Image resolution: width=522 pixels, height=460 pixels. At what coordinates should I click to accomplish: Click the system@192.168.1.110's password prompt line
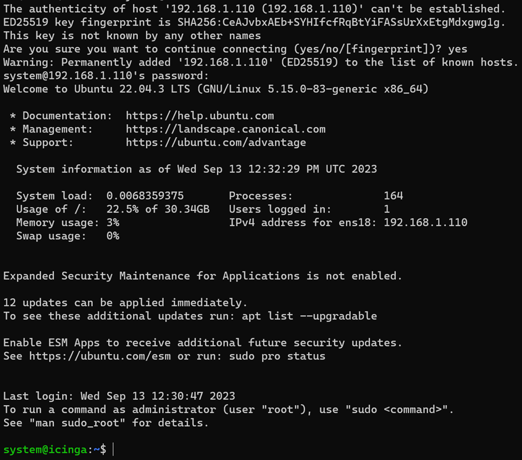pos(106,76)
